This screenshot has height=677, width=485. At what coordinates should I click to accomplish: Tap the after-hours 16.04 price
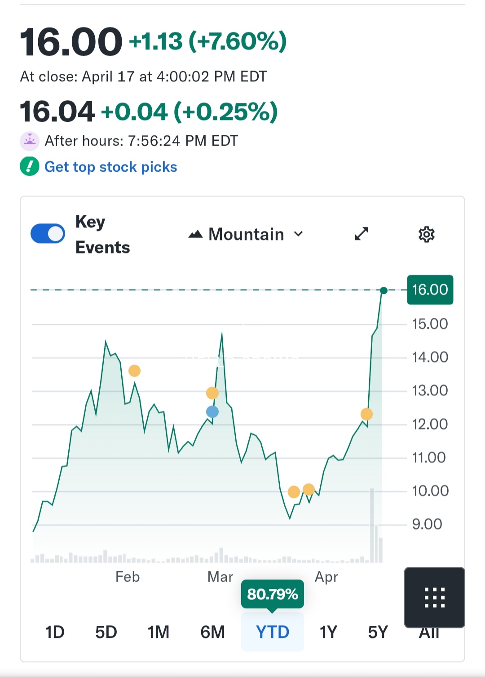point(57,111)
